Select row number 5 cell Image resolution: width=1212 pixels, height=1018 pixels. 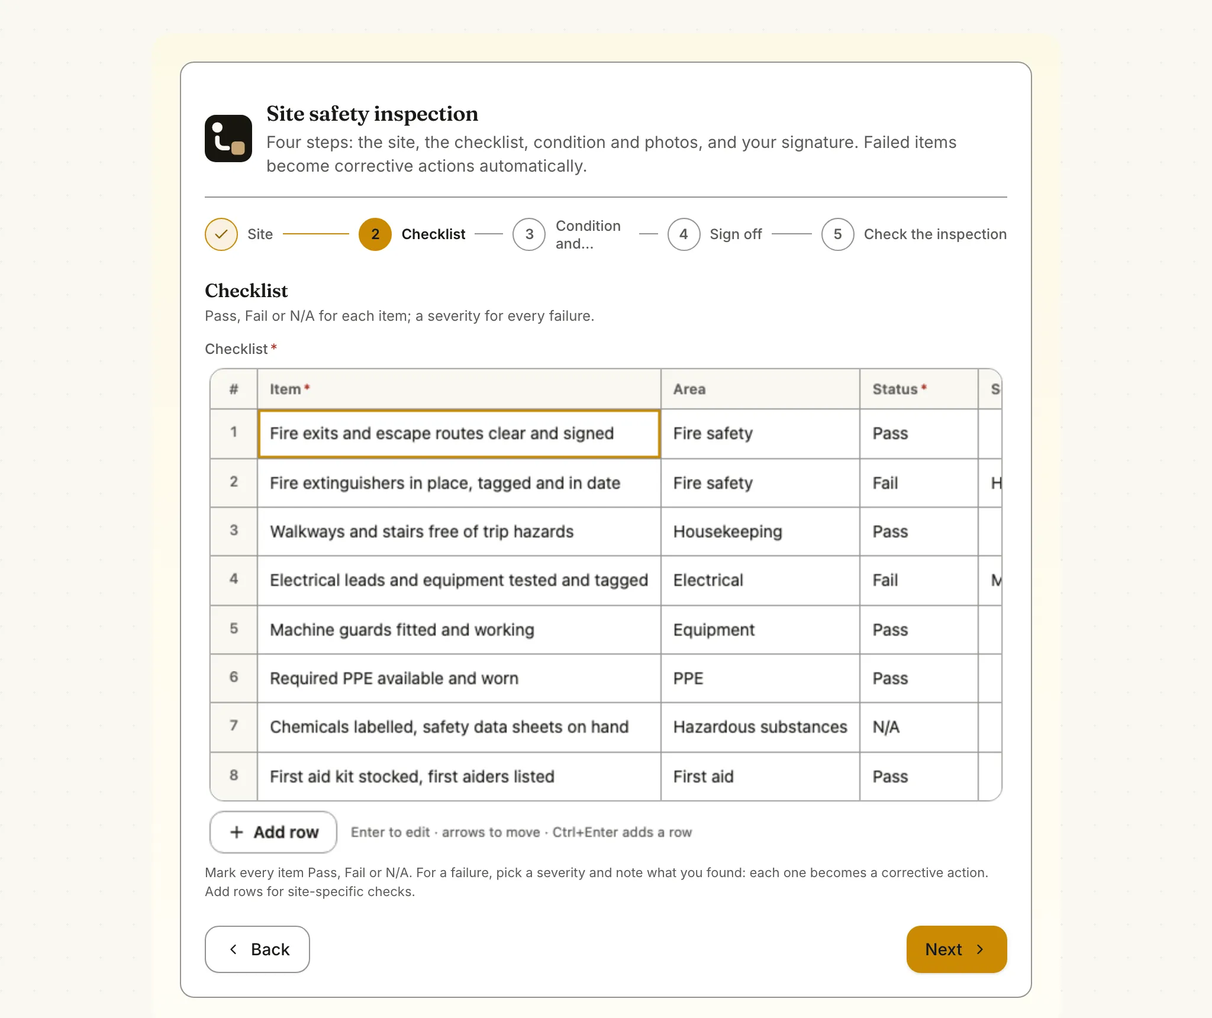click(x=234, y=630)
